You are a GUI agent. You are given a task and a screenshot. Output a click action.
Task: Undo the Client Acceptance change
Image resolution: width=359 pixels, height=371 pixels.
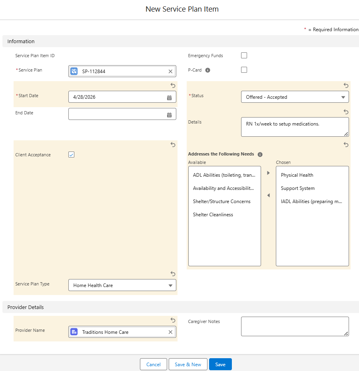tap(173, 145)
